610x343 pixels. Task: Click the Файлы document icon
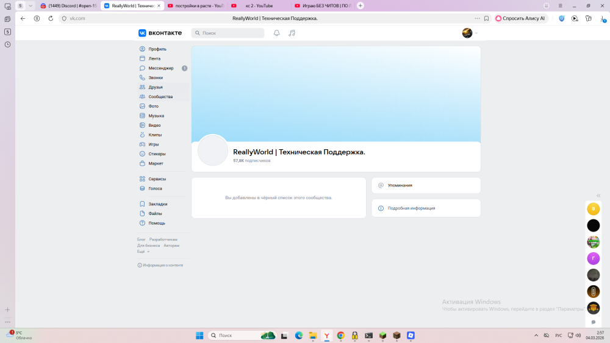tap(142, 213)
